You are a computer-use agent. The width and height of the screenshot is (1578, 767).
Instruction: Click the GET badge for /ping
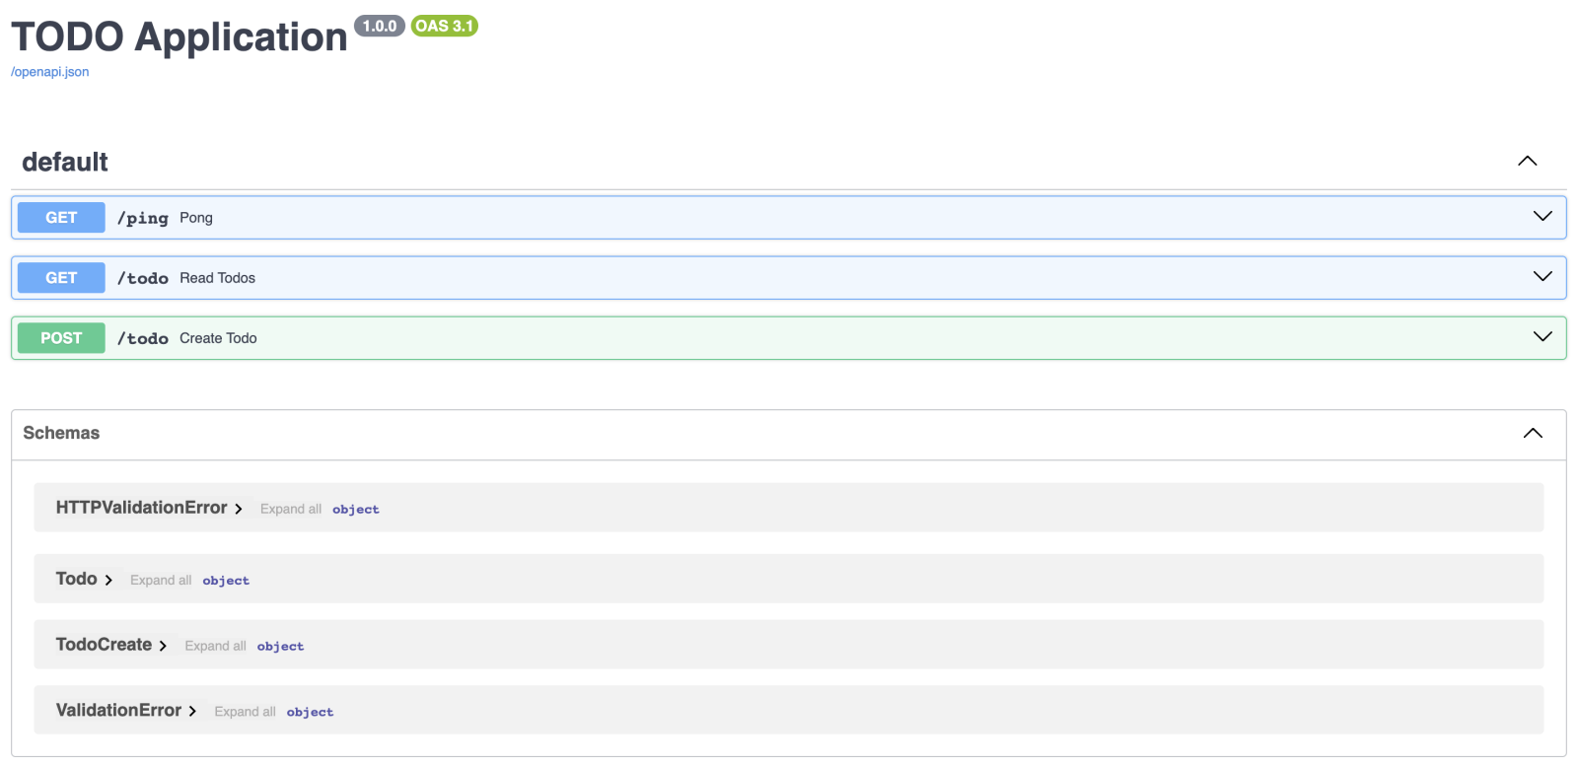(61, 218)
